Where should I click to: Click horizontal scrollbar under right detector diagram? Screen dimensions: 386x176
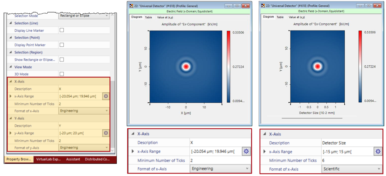[x=312, y=118]
